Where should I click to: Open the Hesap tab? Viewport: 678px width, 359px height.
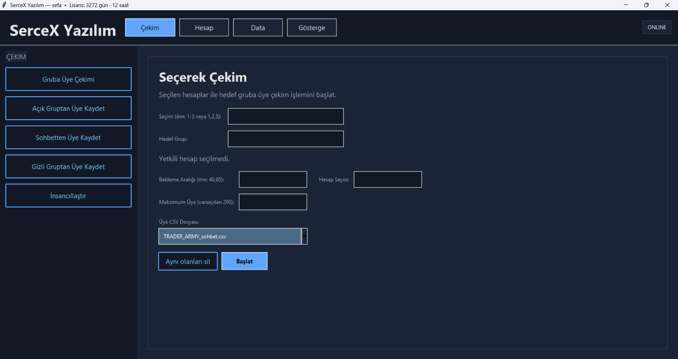click(x=204, y=28)
